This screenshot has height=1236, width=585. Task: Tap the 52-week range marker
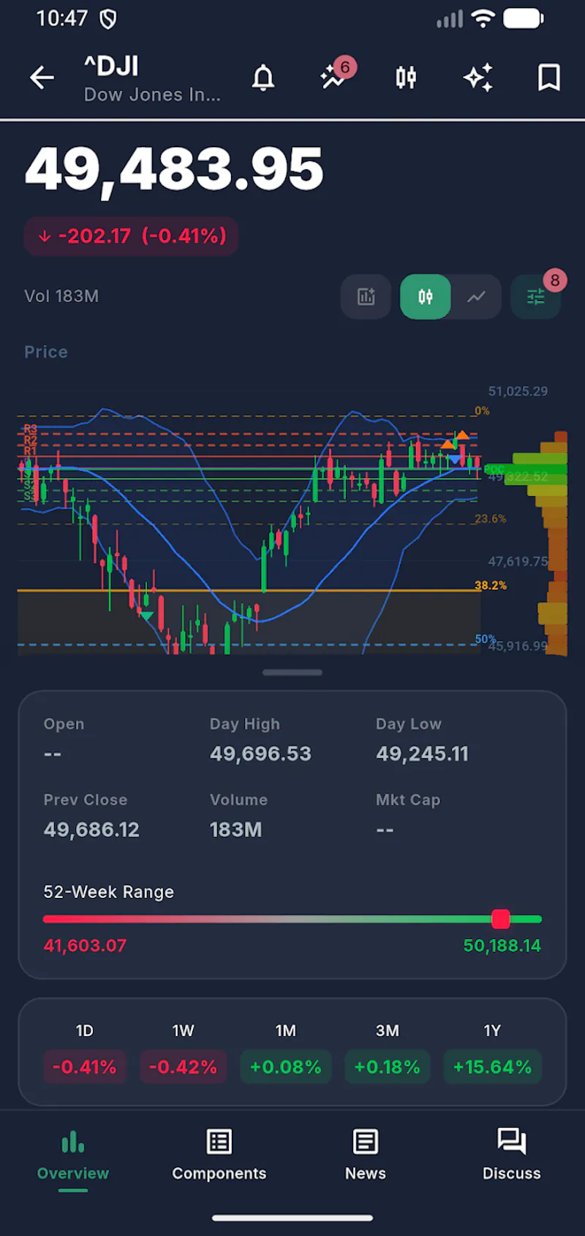tap(501, 919)
